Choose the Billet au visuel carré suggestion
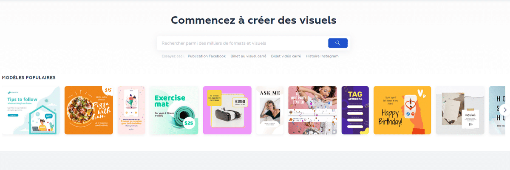 [x=248, y=56]
